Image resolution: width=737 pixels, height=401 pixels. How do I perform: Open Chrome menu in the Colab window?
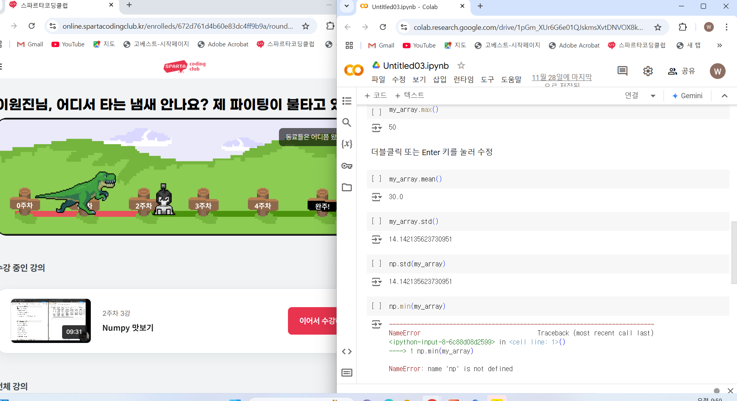point(726,27)
